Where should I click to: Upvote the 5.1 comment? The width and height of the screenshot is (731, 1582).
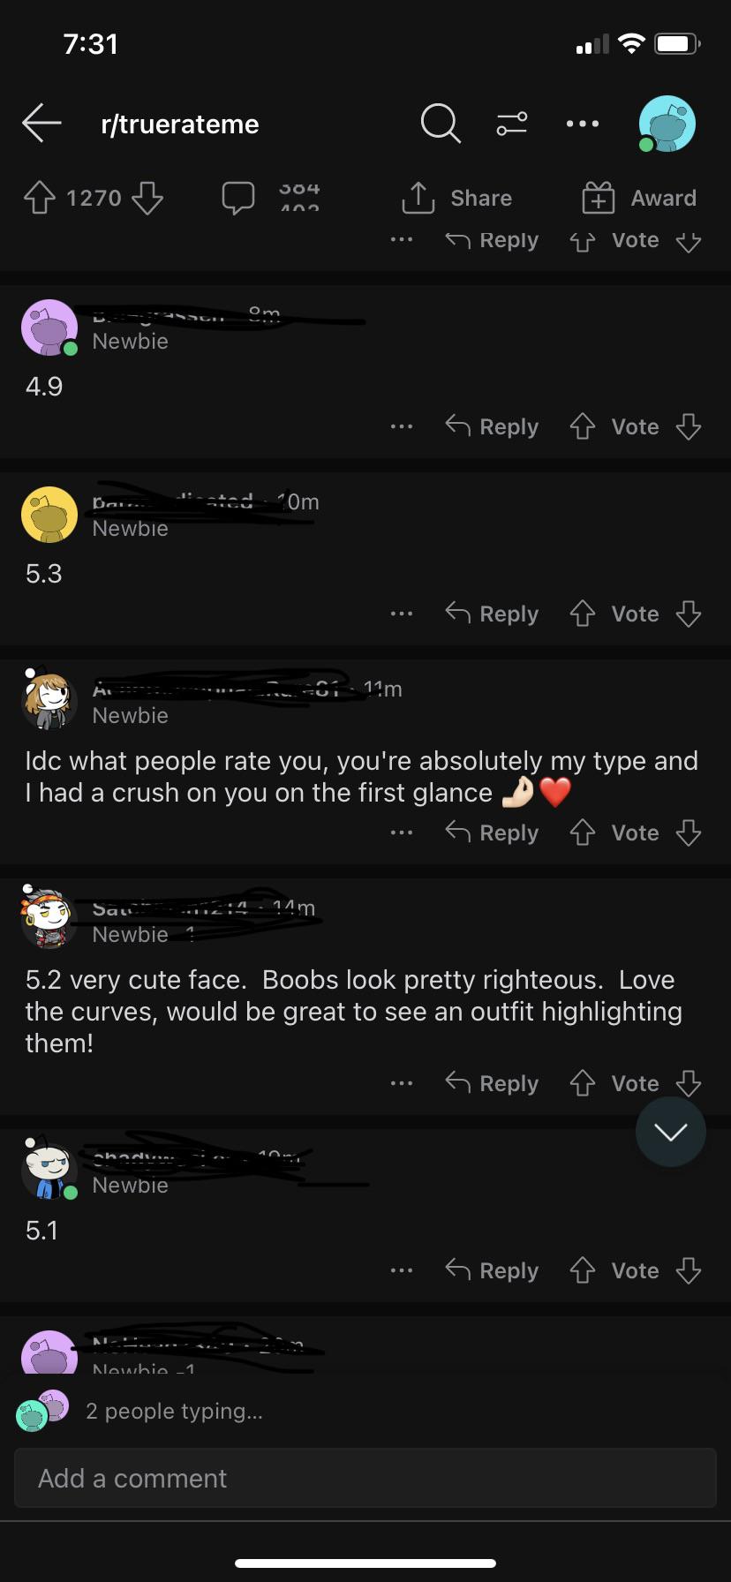point(583,1270)
